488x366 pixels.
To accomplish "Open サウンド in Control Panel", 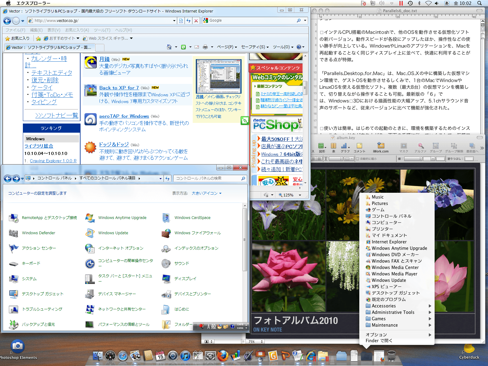I will pos(175,264).
